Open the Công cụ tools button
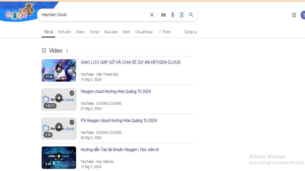The width and height of the screenshot is (305, 171). pos(191,32)
